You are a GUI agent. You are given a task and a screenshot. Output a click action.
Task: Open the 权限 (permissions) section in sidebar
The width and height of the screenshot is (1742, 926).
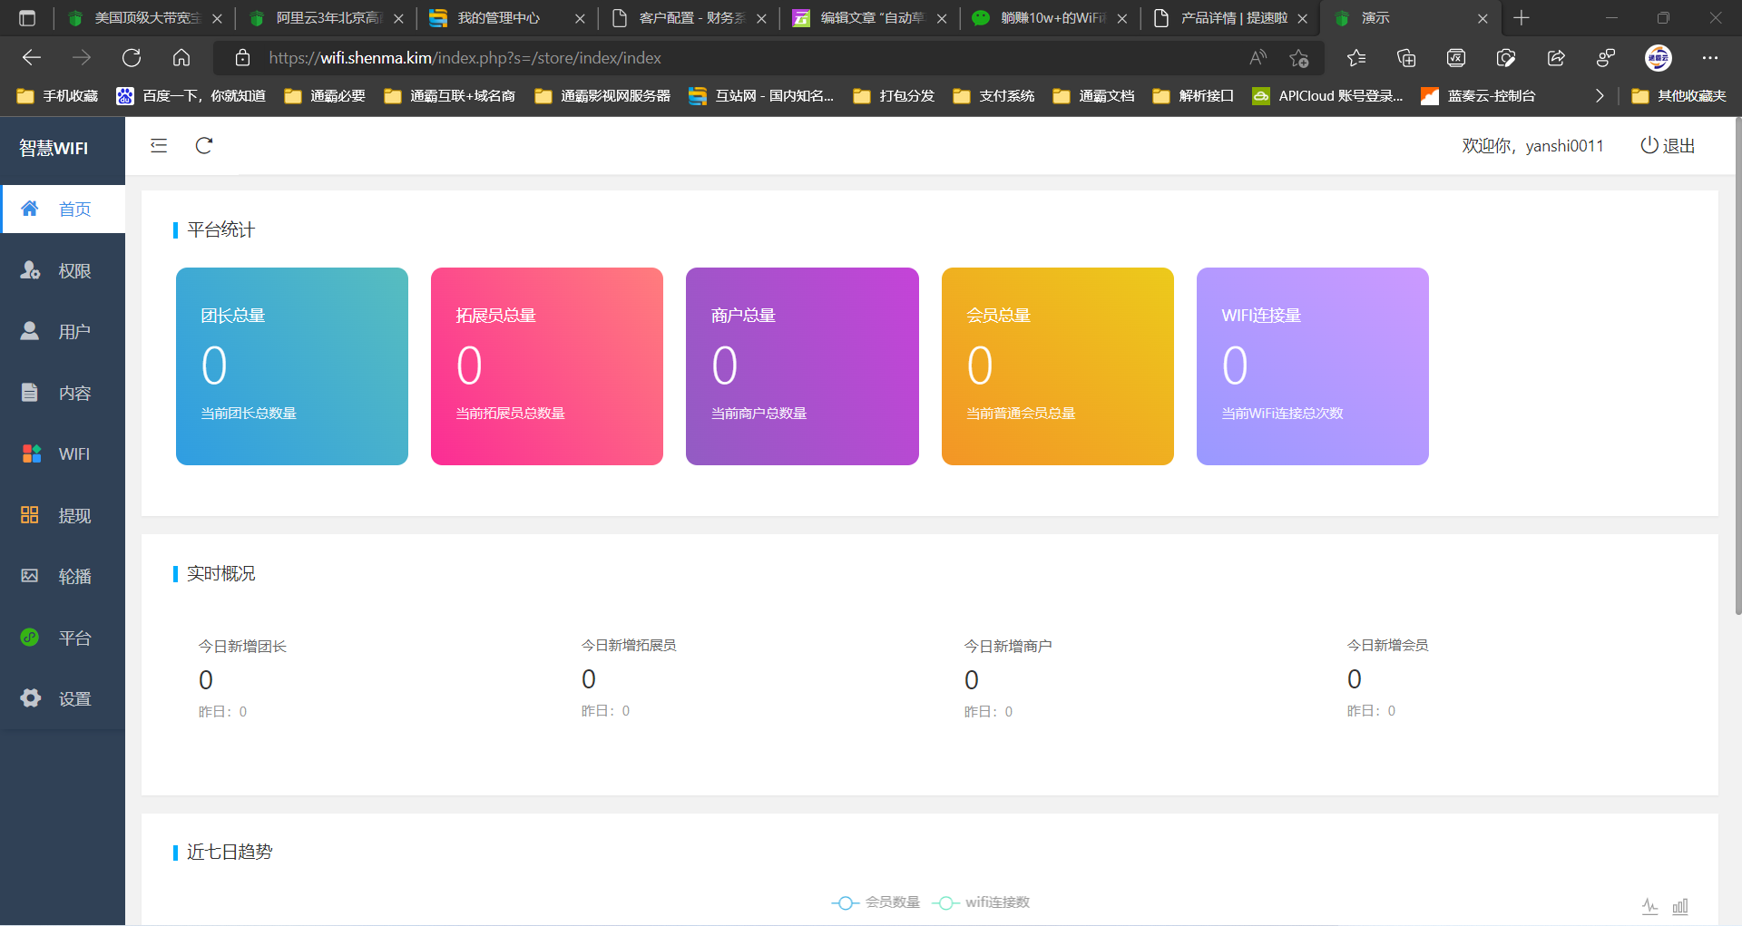[x=63, y=269]
